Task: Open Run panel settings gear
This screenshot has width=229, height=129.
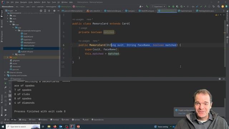Action: [220, 79]
